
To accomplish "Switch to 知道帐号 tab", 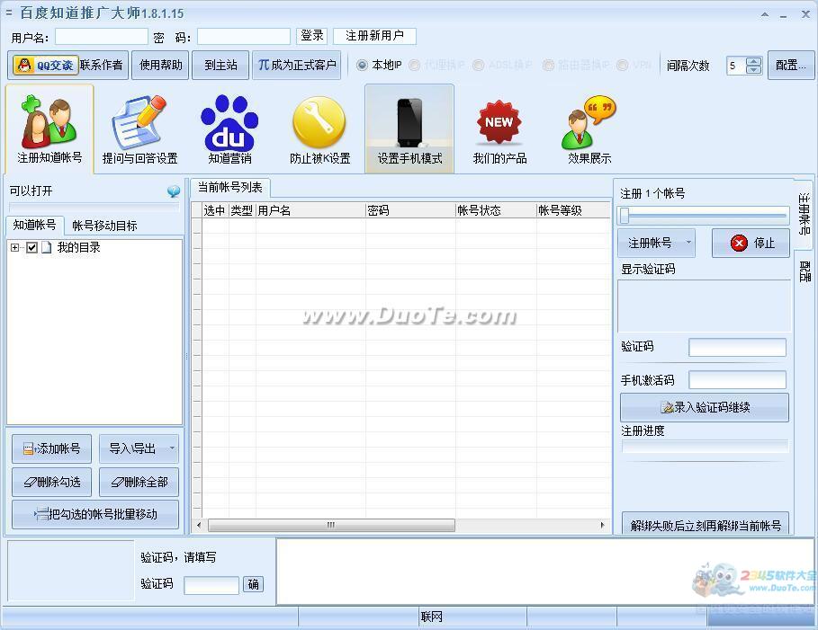I will (x=34, y=225).
